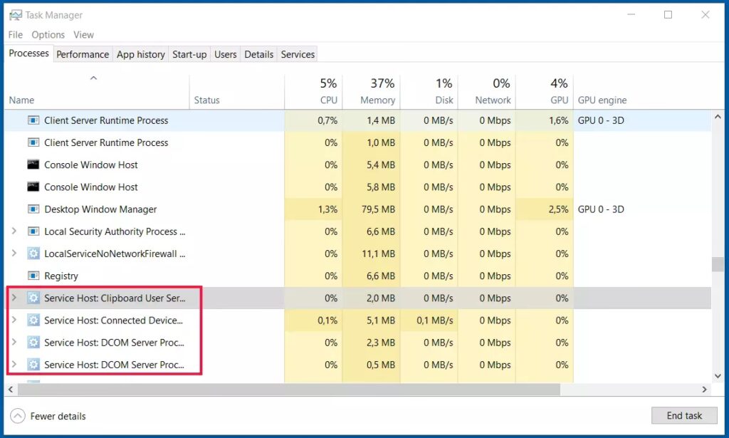Expand Service Host: Clipboard User Service entry

14,298
